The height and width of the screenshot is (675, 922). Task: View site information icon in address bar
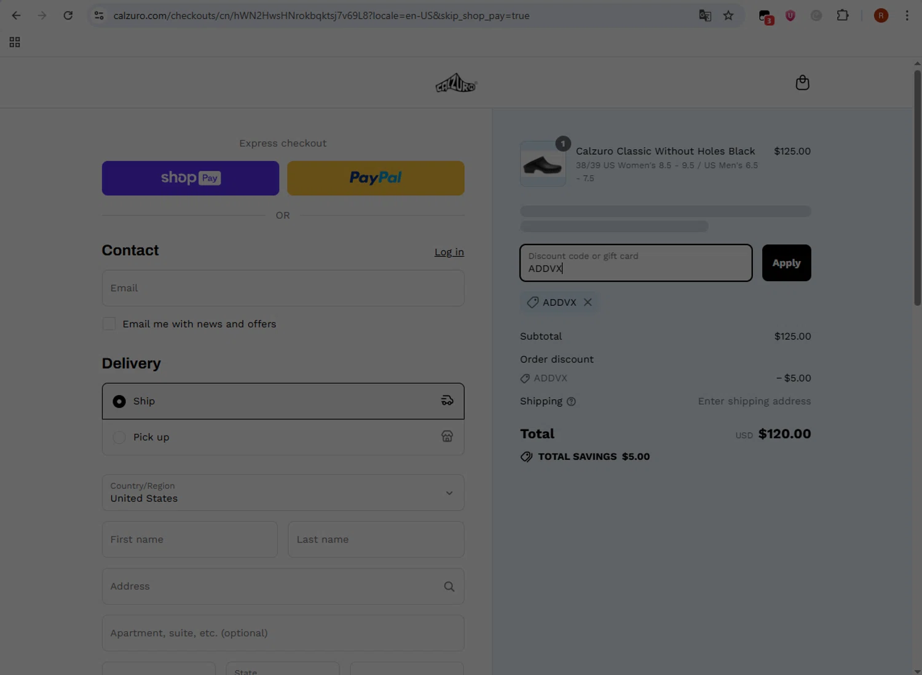pos(99,15)
